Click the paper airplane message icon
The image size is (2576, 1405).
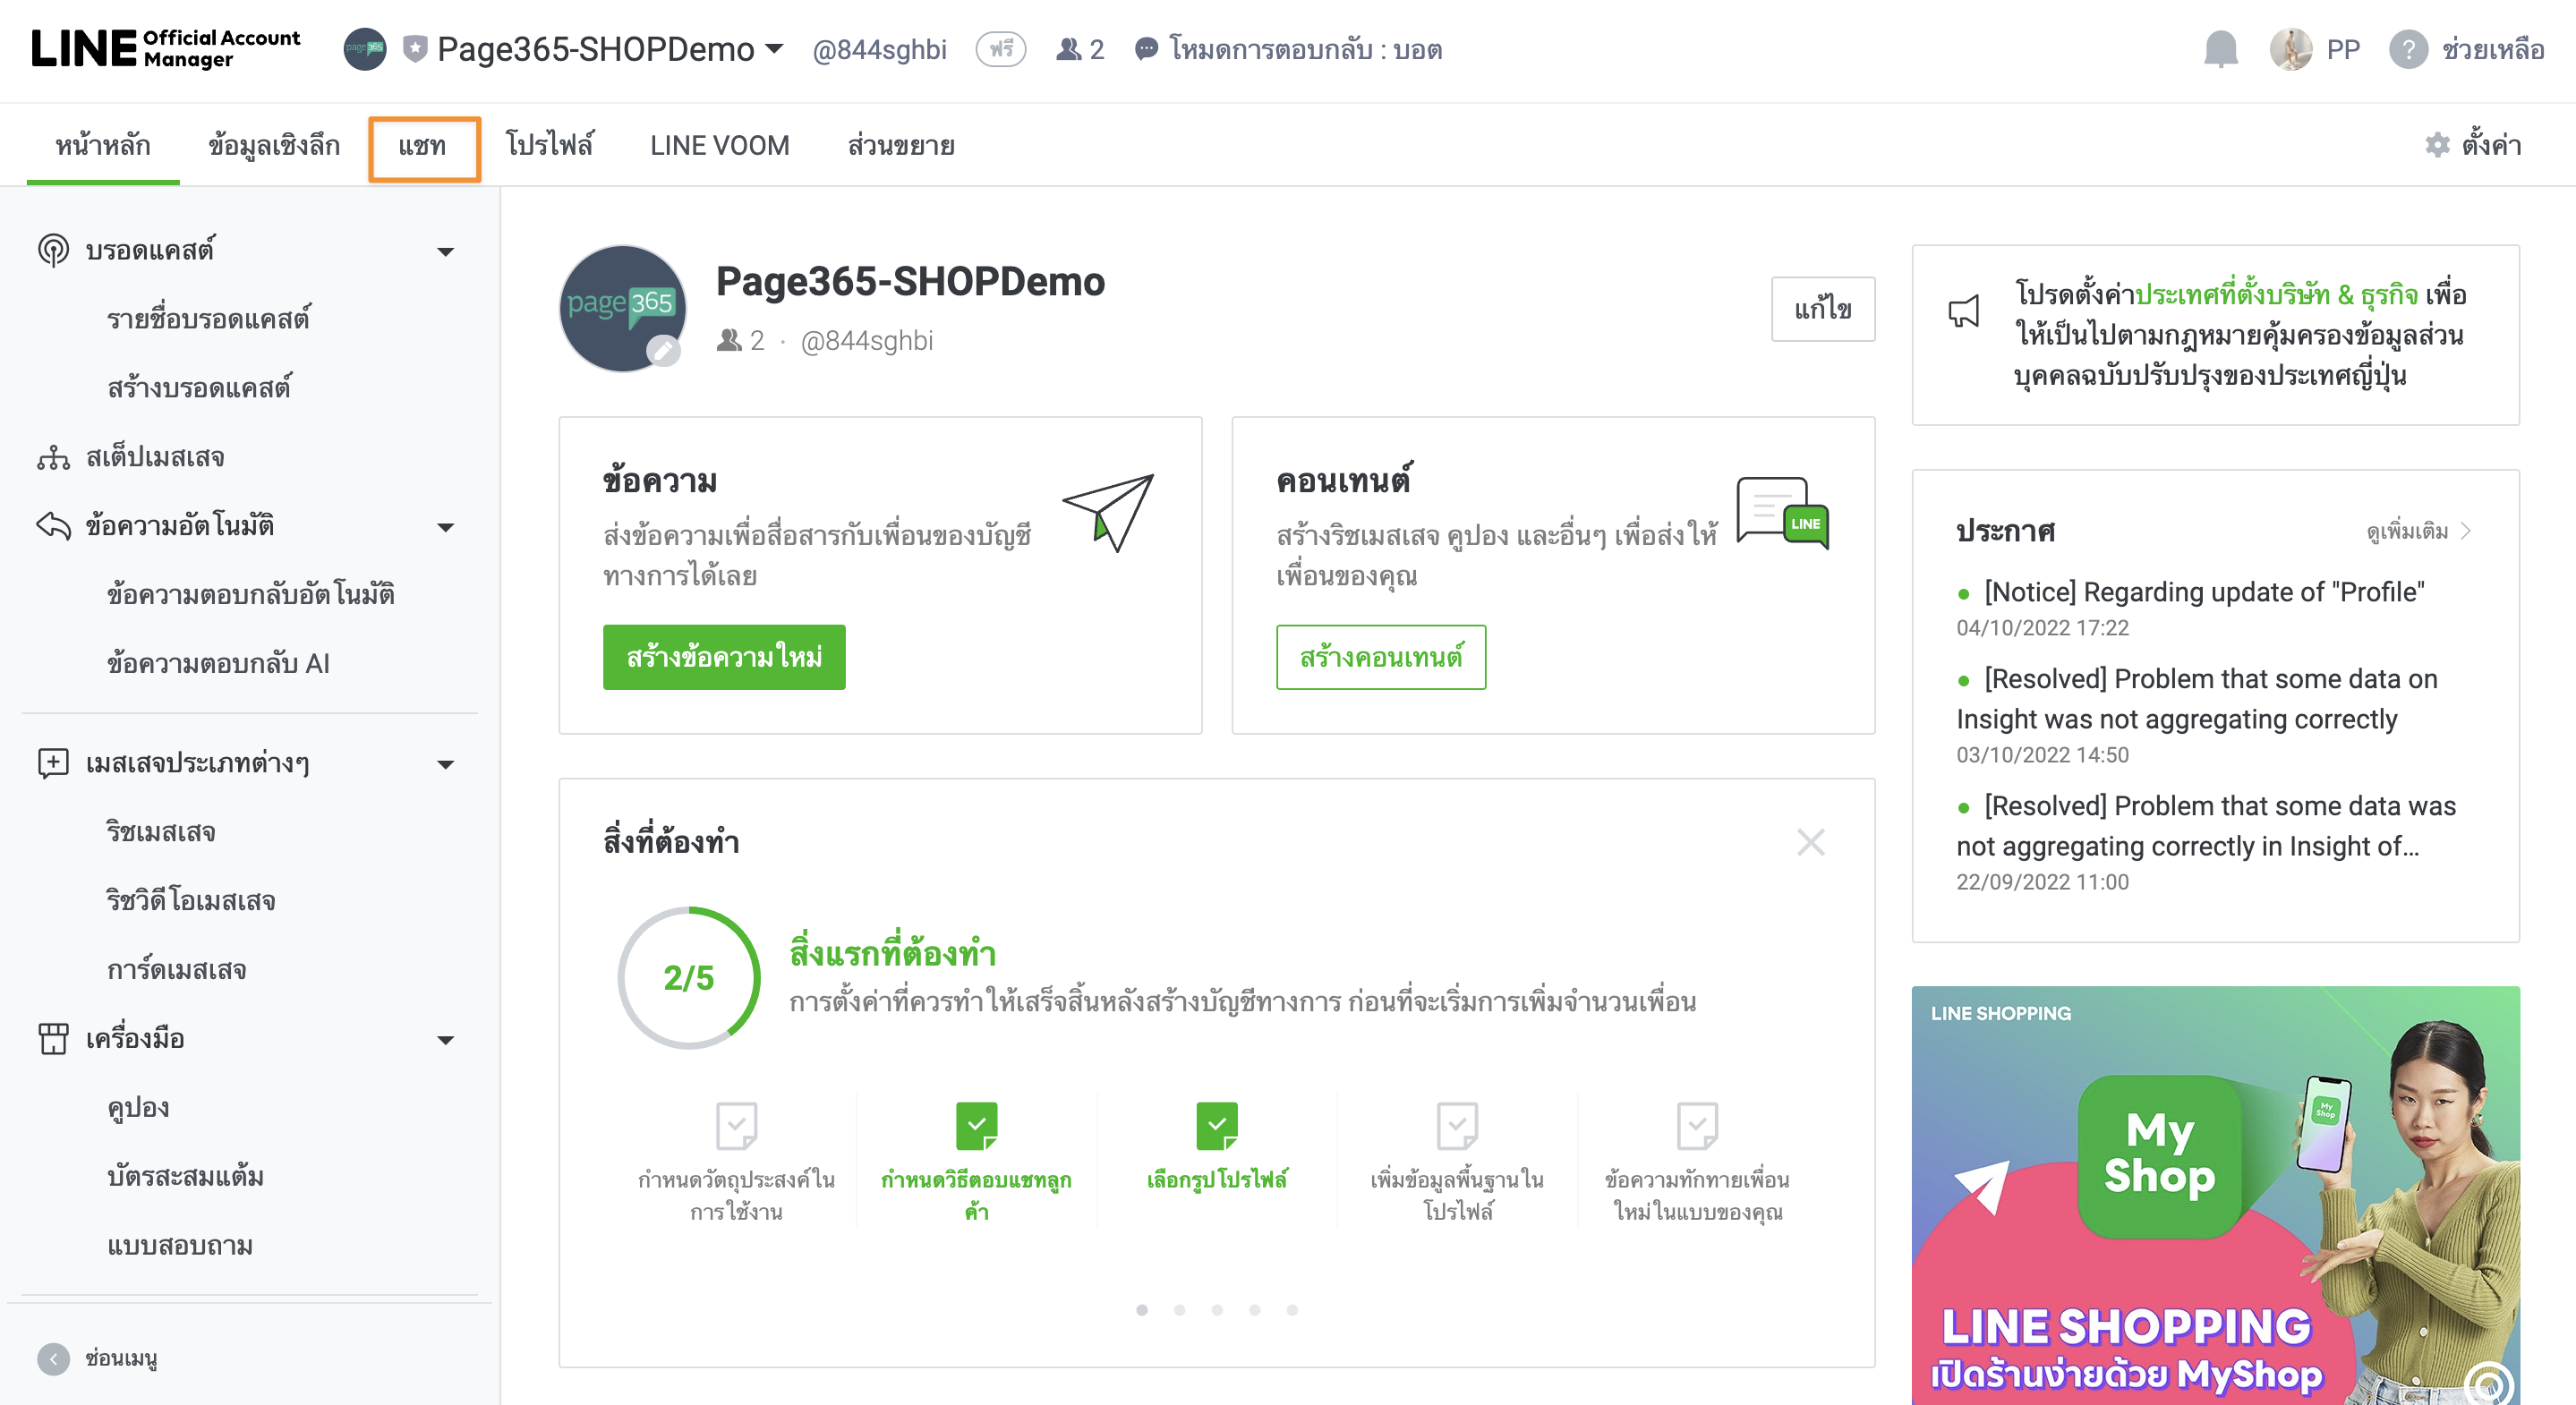[1107, 513]
